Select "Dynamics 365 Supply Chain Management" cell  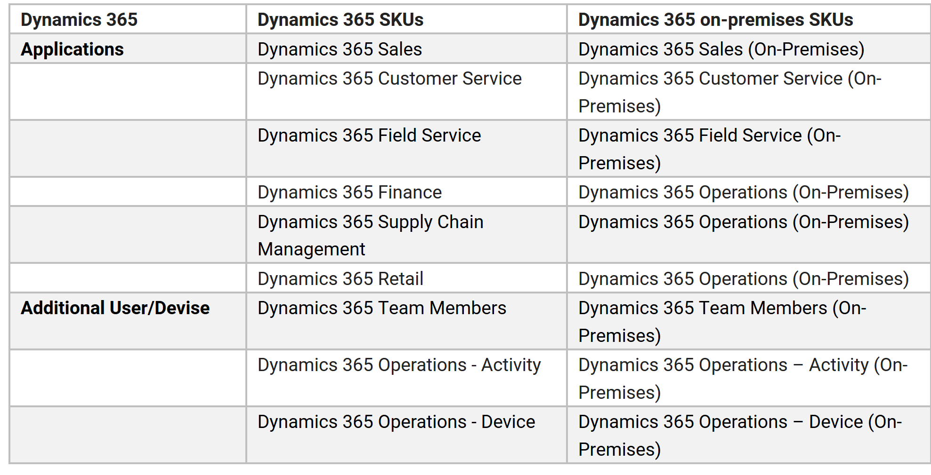pyautogui.click(x=370, y=235)
